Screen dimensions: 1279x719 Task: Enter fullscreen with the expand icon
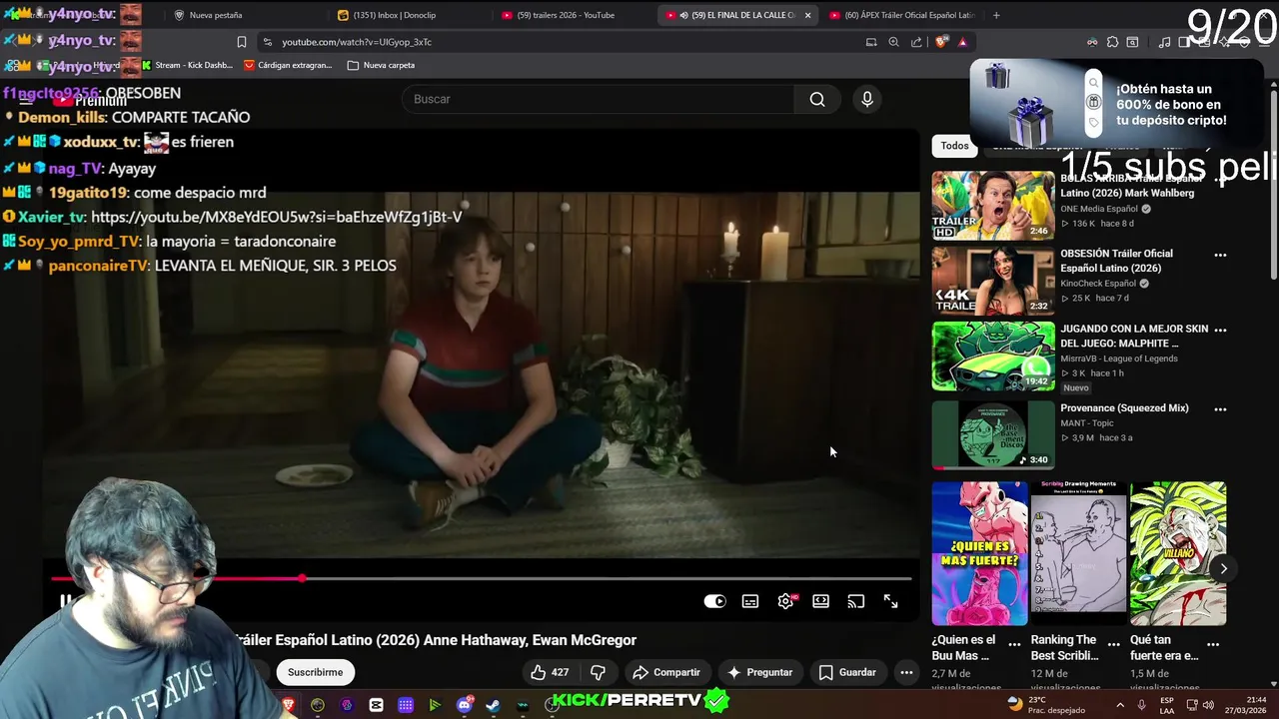(x=891, y=601)
